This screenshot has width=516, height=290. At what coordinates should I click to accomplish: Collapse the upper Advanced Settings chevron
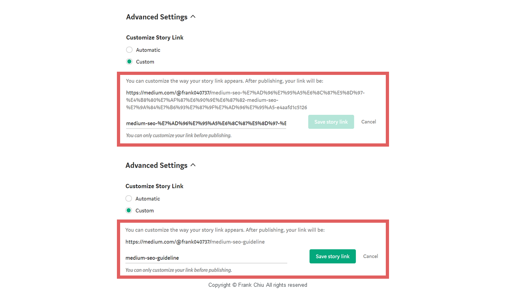click(193, 17)
